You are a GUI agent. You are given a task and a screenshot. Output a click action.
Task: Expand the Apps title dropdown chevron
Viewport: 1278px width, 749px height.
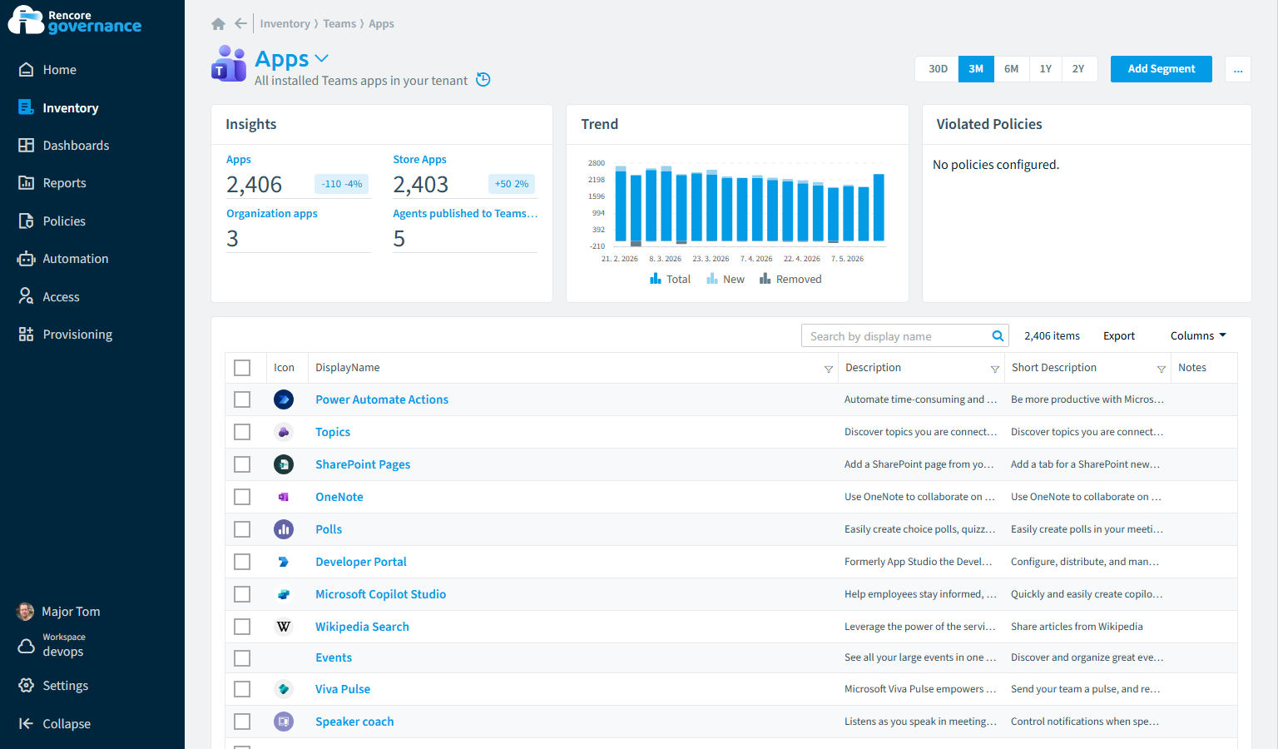coord(322,58)
